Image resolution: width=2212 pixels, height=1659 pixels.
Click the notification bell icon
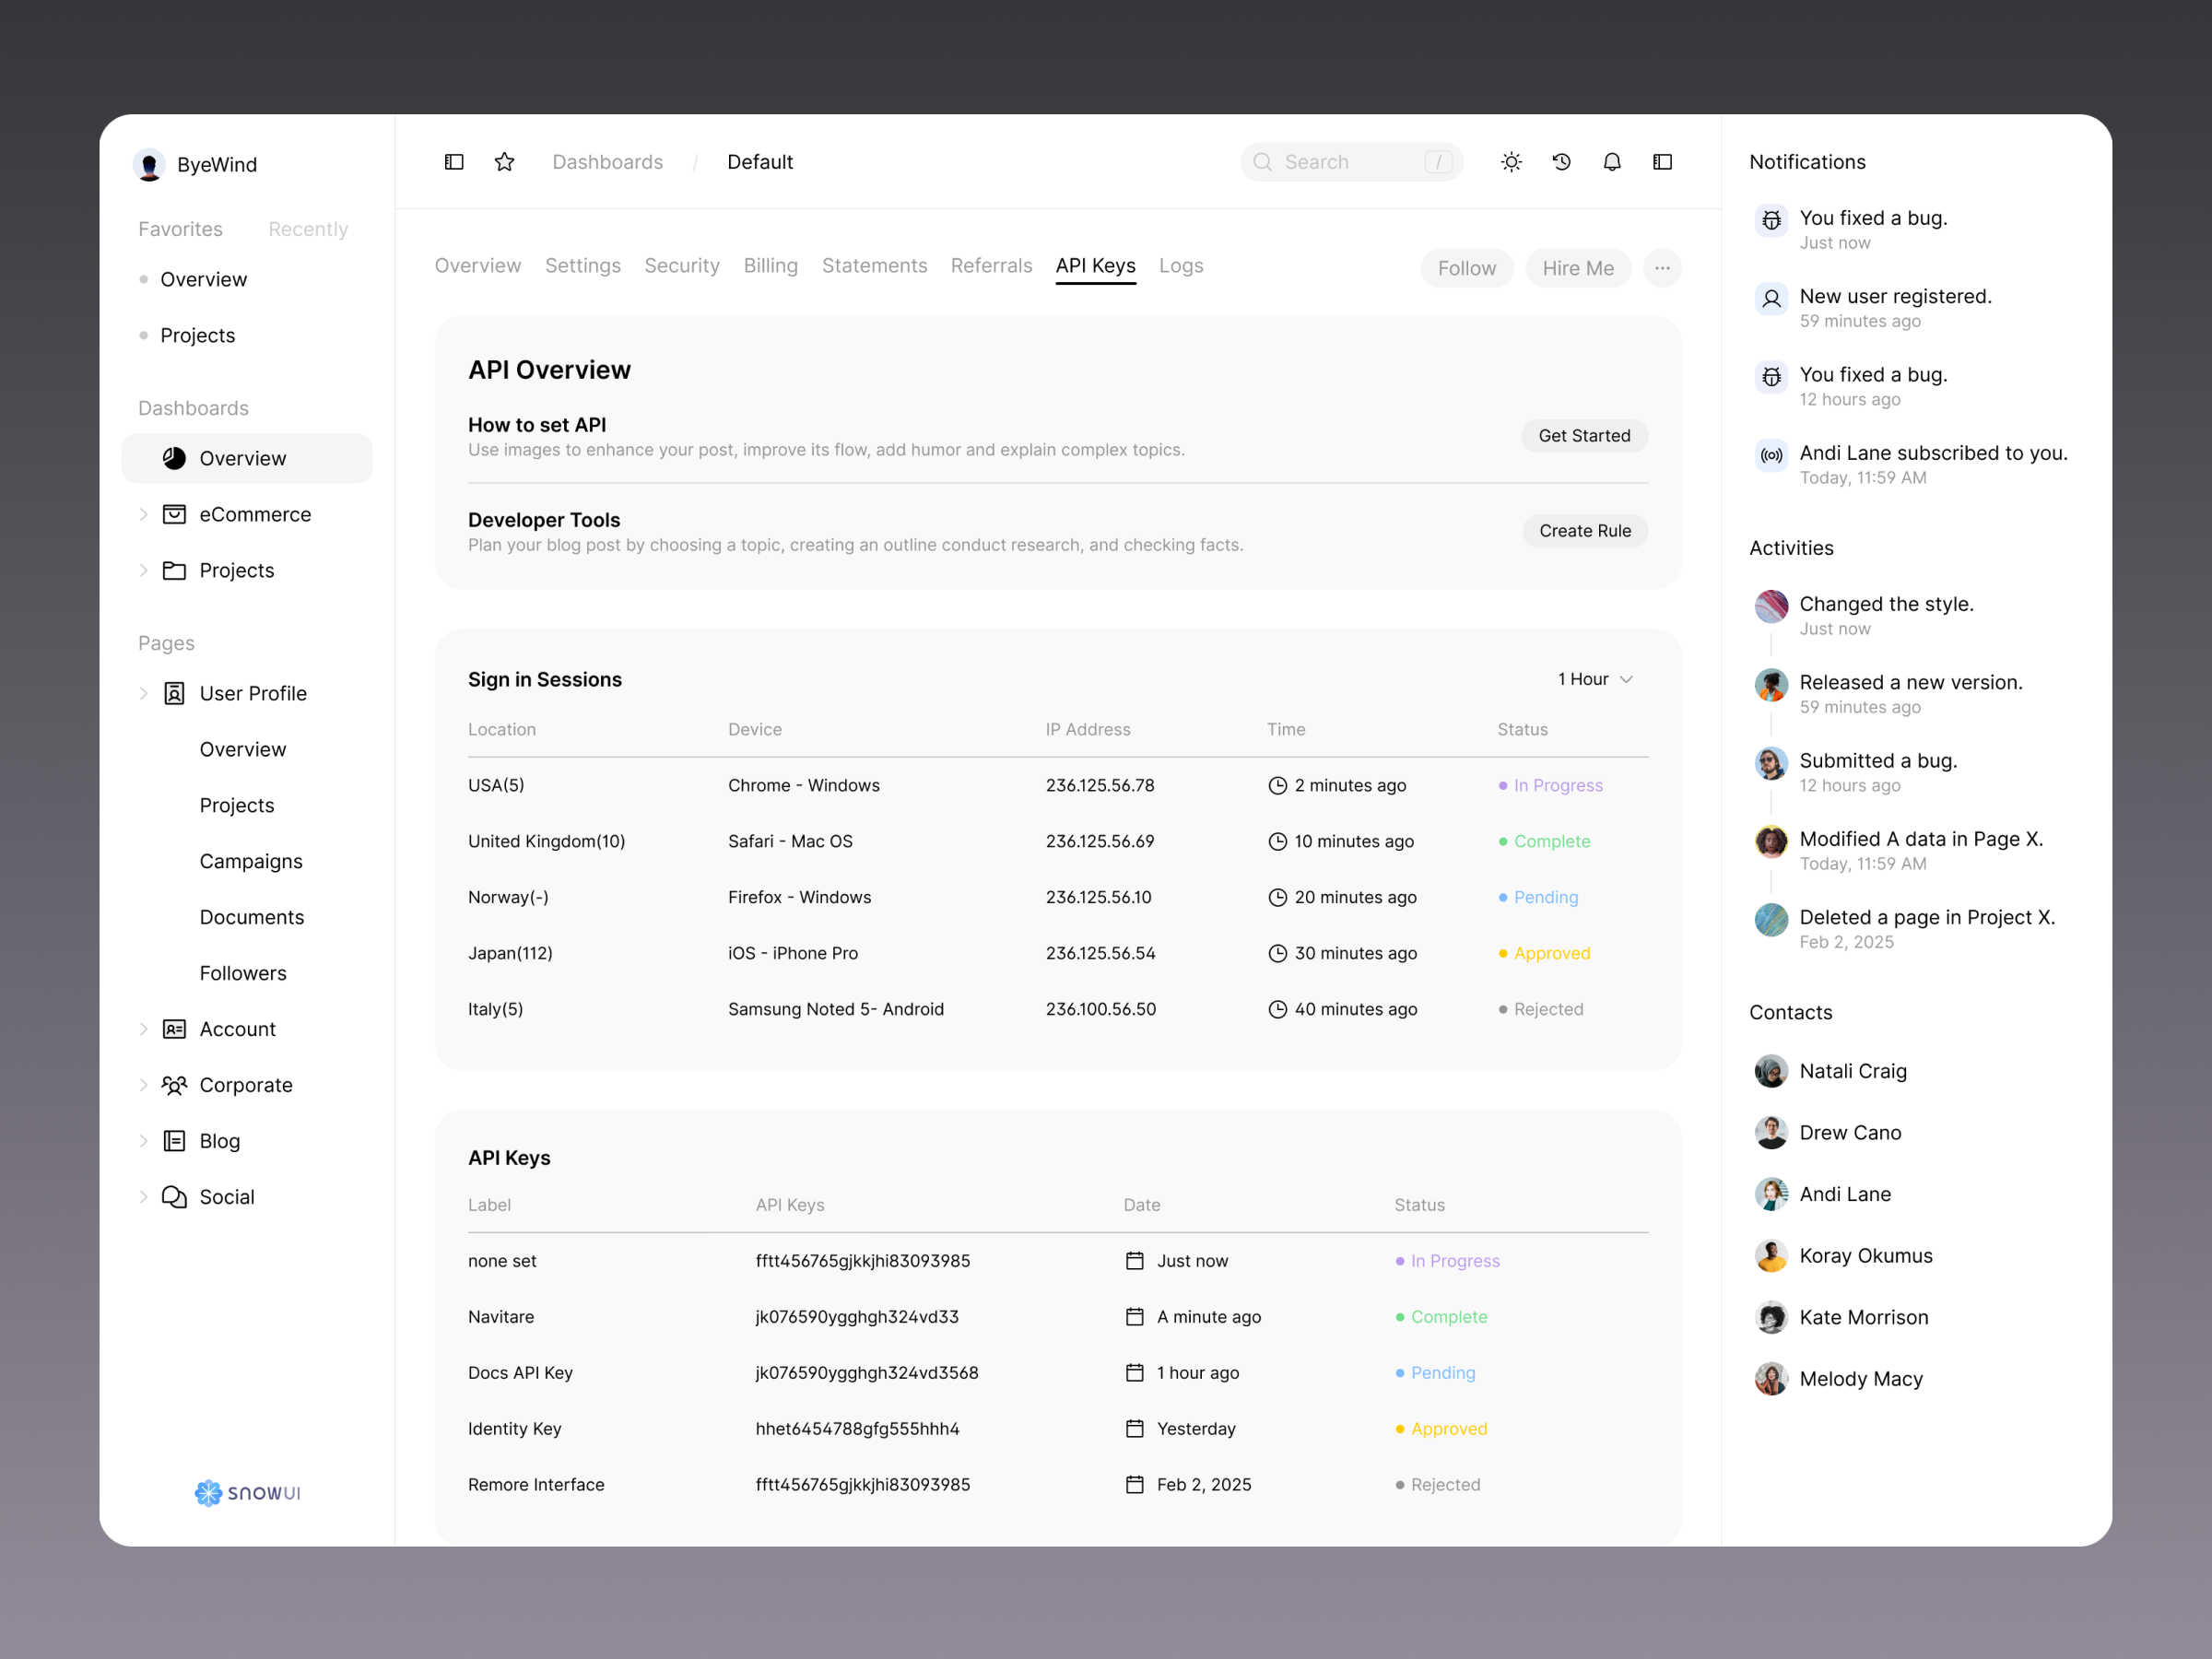point(1611,161)
